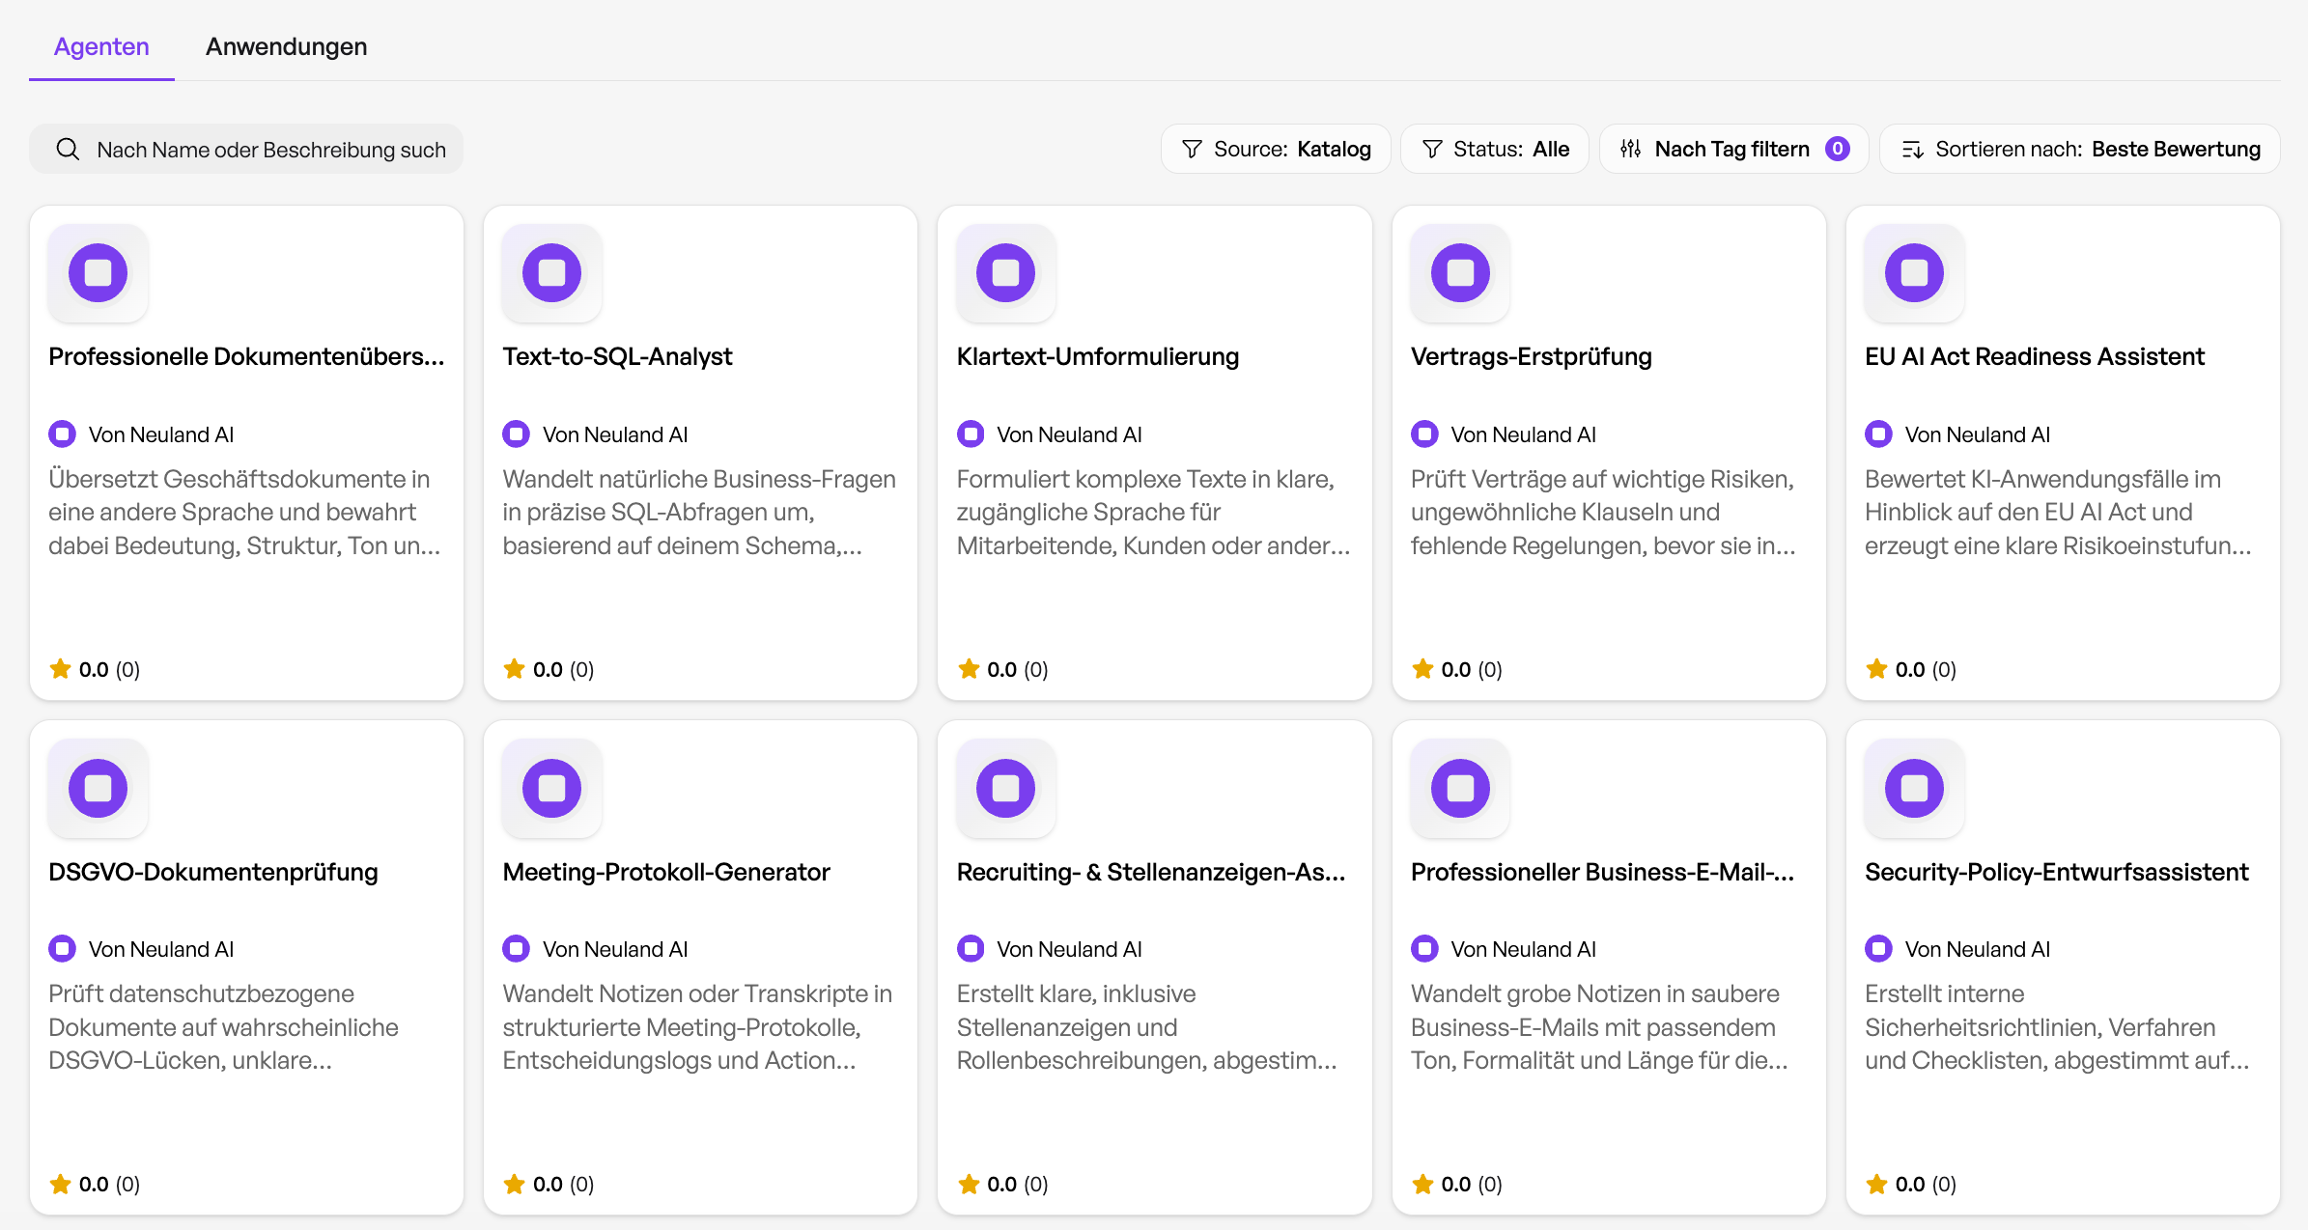Open the Klartext-Umformulierung card title
The height and width of the screenshot is (1230, 2308).
[1098, 356]
